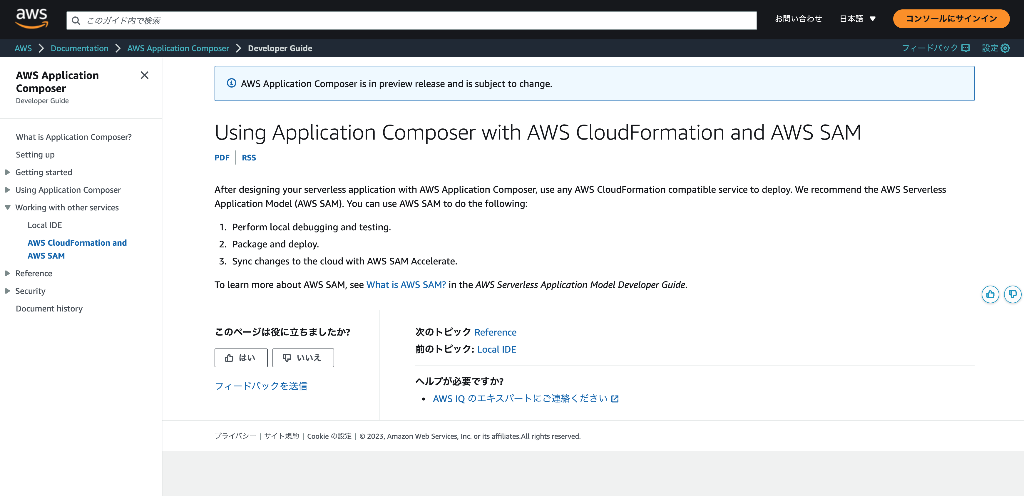1024x496 pixels.
Task: Open the What is AWS SAM? link
Action: coord(406,284)
